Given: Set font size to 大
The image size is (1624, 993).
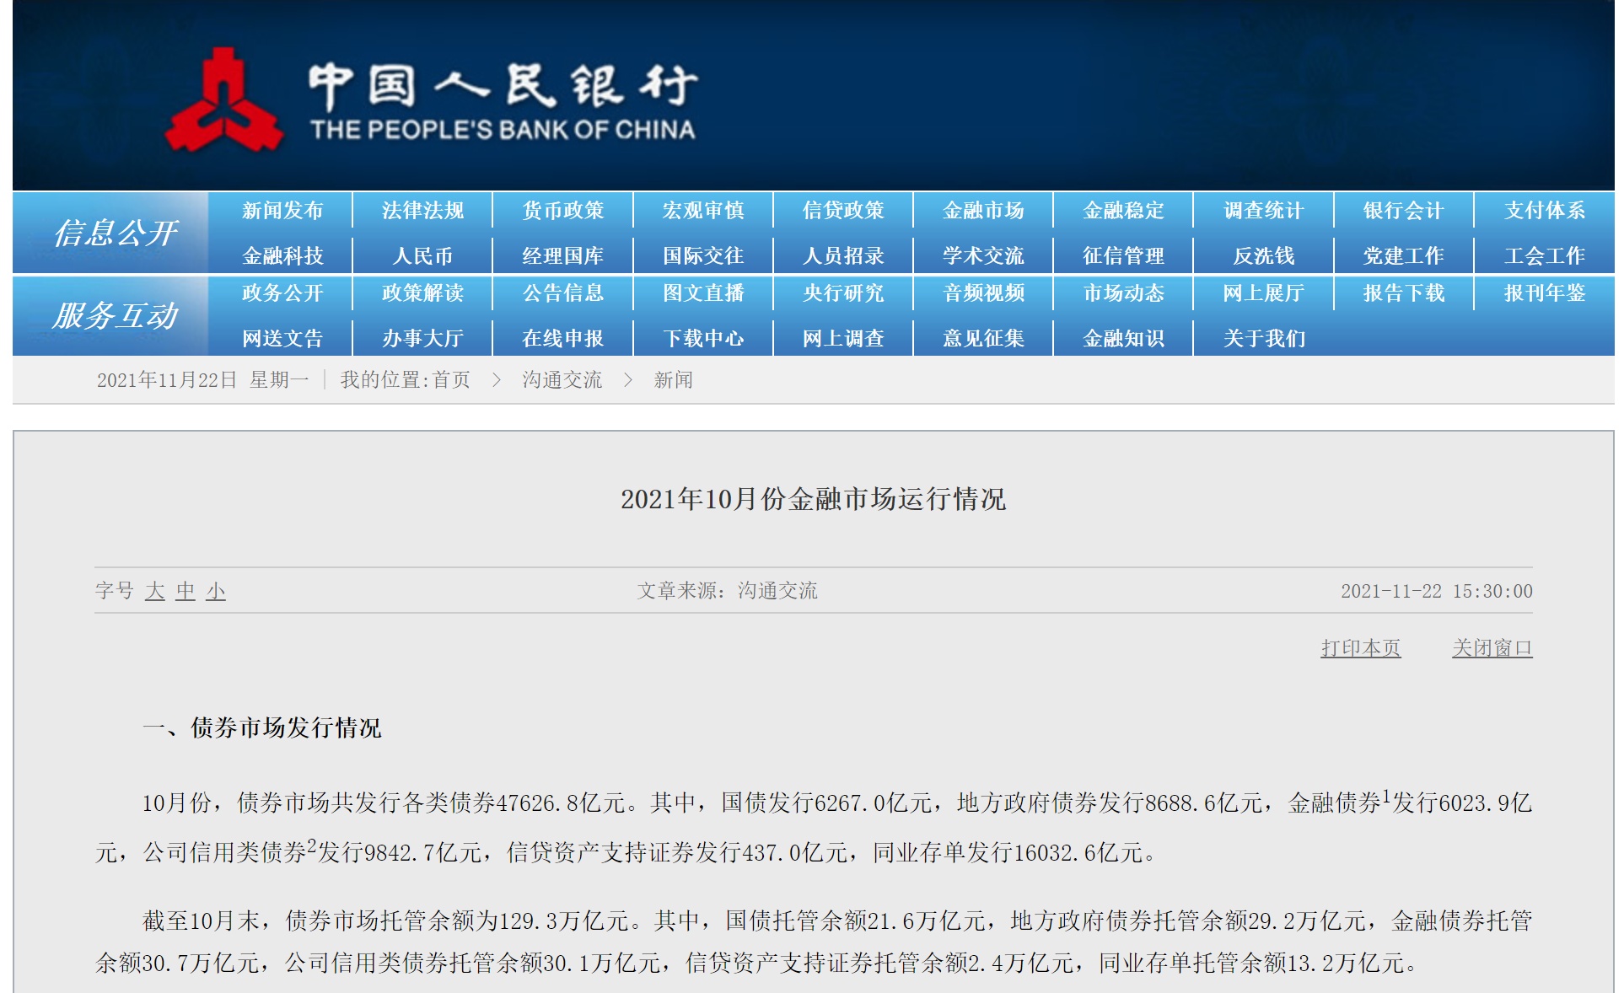Looking at the screenshot, I should (x=154, y=592).
